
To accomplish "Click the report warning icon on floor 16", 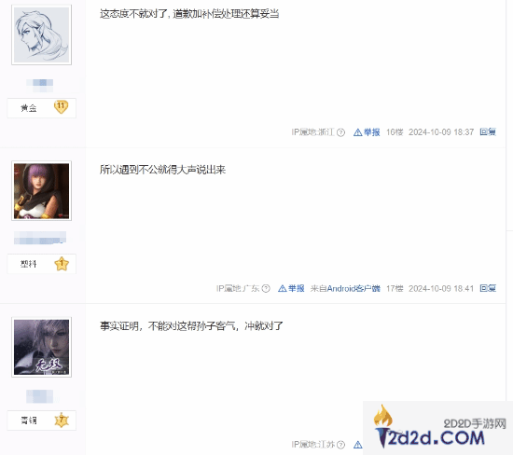I will 357,132.
